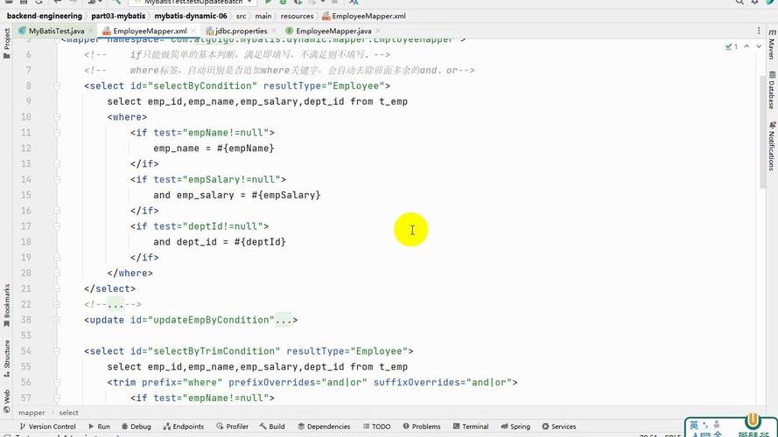This screenshot has width=778, height=437.
Task: Click main breadcrumb
Action: click(263, 16)
